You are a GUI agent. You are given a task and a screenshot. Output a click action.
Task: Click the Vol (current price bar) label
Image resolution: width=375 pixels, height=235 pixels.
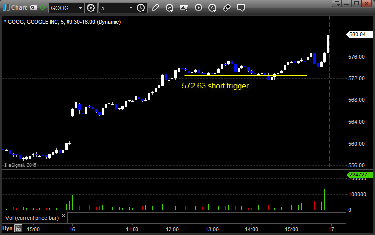point(32,218)
